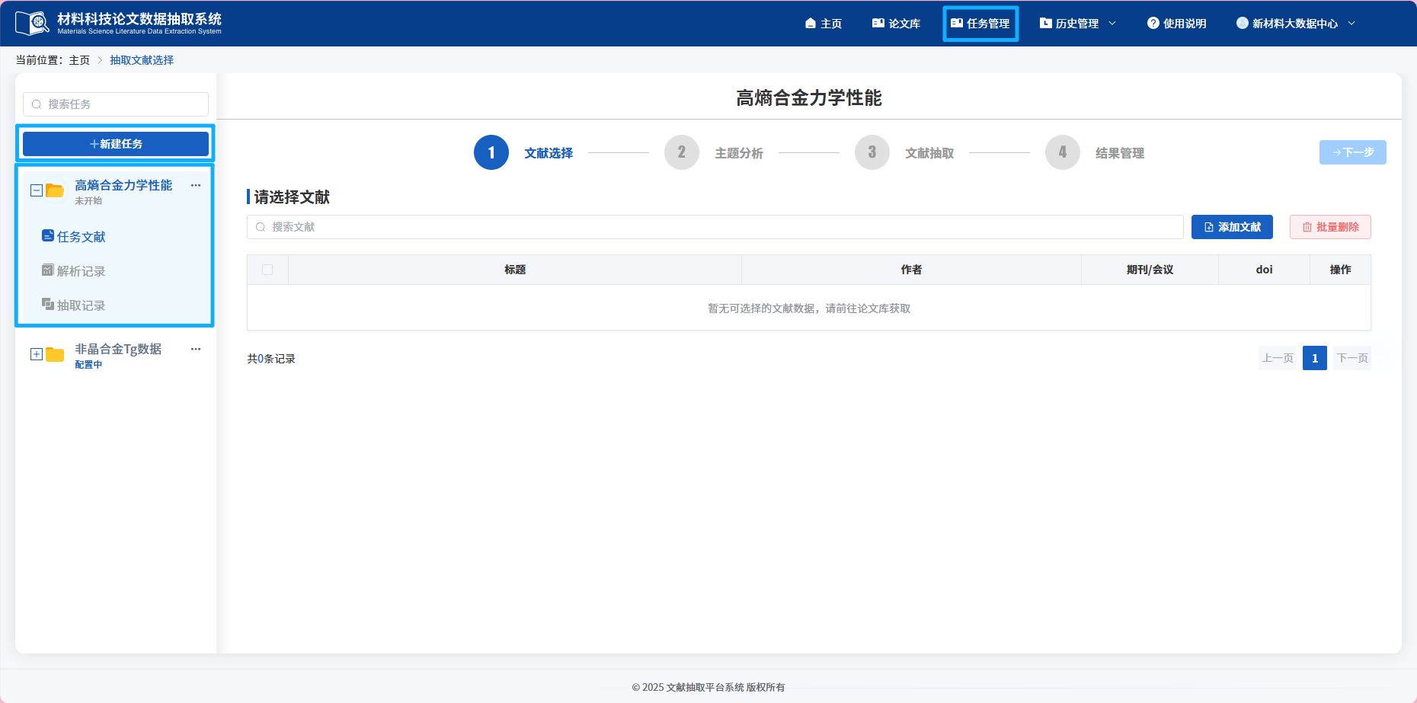
Task: Select 解析记录 in the task tree
Action: 82,271
